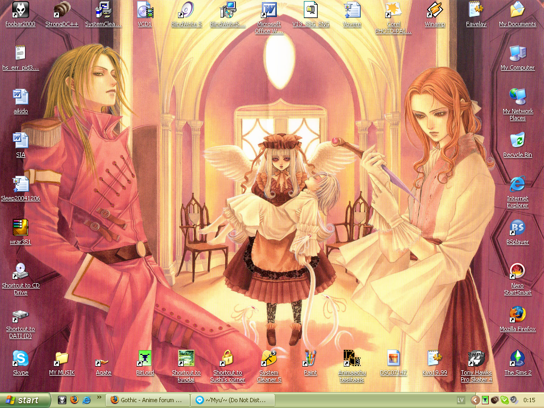Select the aikido Word document

pos(21,101)
